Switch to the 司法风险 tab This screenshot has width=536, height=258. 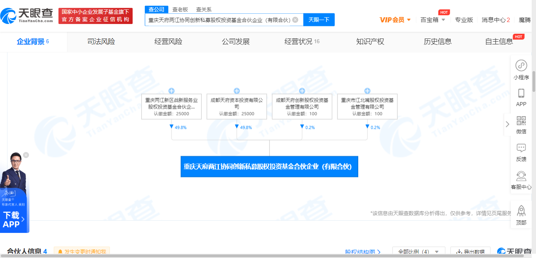[101, 42]
